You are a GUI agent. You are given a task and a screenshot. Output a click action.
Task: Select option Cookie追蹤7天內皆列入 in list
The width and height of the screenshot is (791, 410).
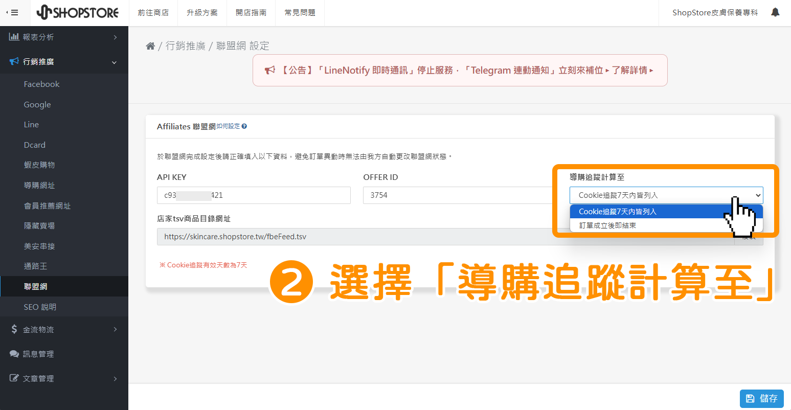[x=666, y=211]
